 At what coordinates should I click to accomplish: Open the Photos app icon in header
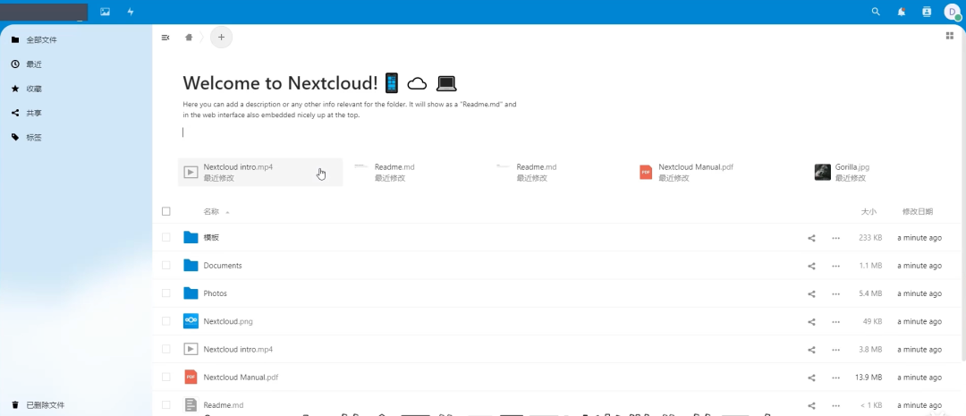point(105,12)
